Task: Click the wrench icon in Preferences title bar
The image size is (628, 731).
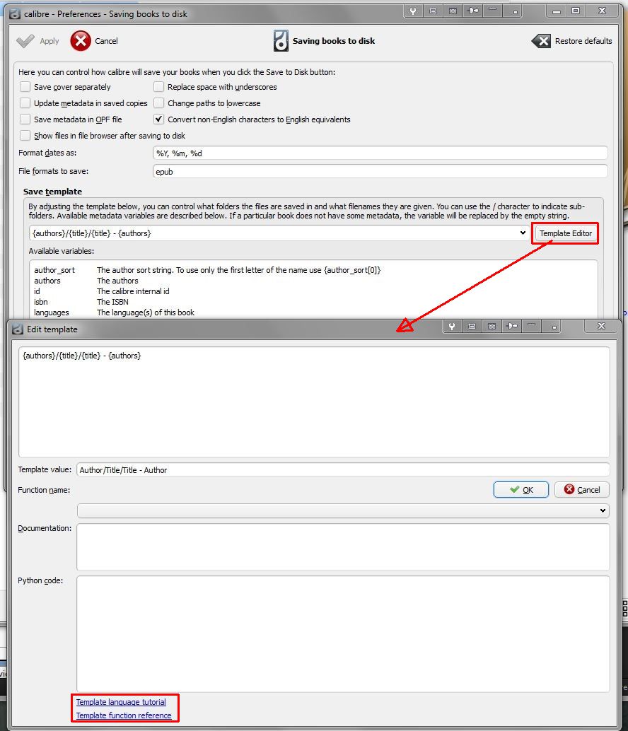Action: coord(412,11)
